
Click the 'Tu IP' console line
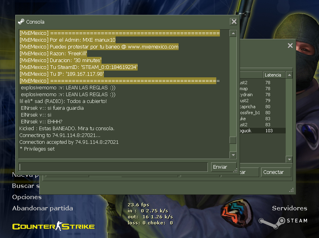[62, 74]
